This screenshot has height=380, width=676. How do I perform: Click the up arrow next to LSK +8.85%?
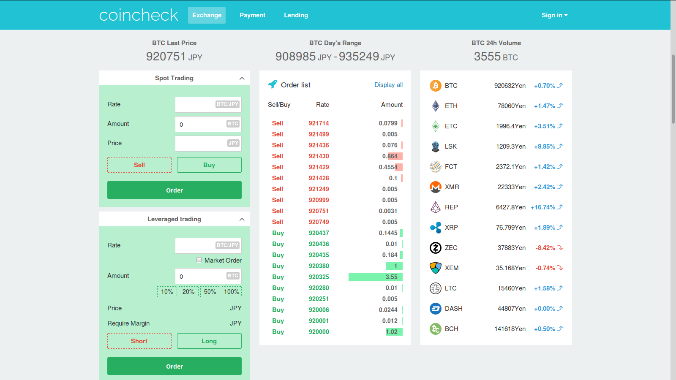pyautogui.click(x=560, y=146)
